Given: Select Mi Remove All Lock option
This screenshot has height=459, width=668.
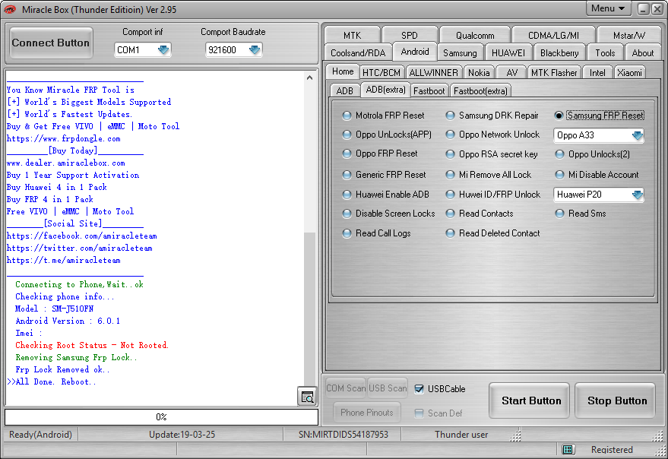Looking at the screenshot, I should [489, 175].
